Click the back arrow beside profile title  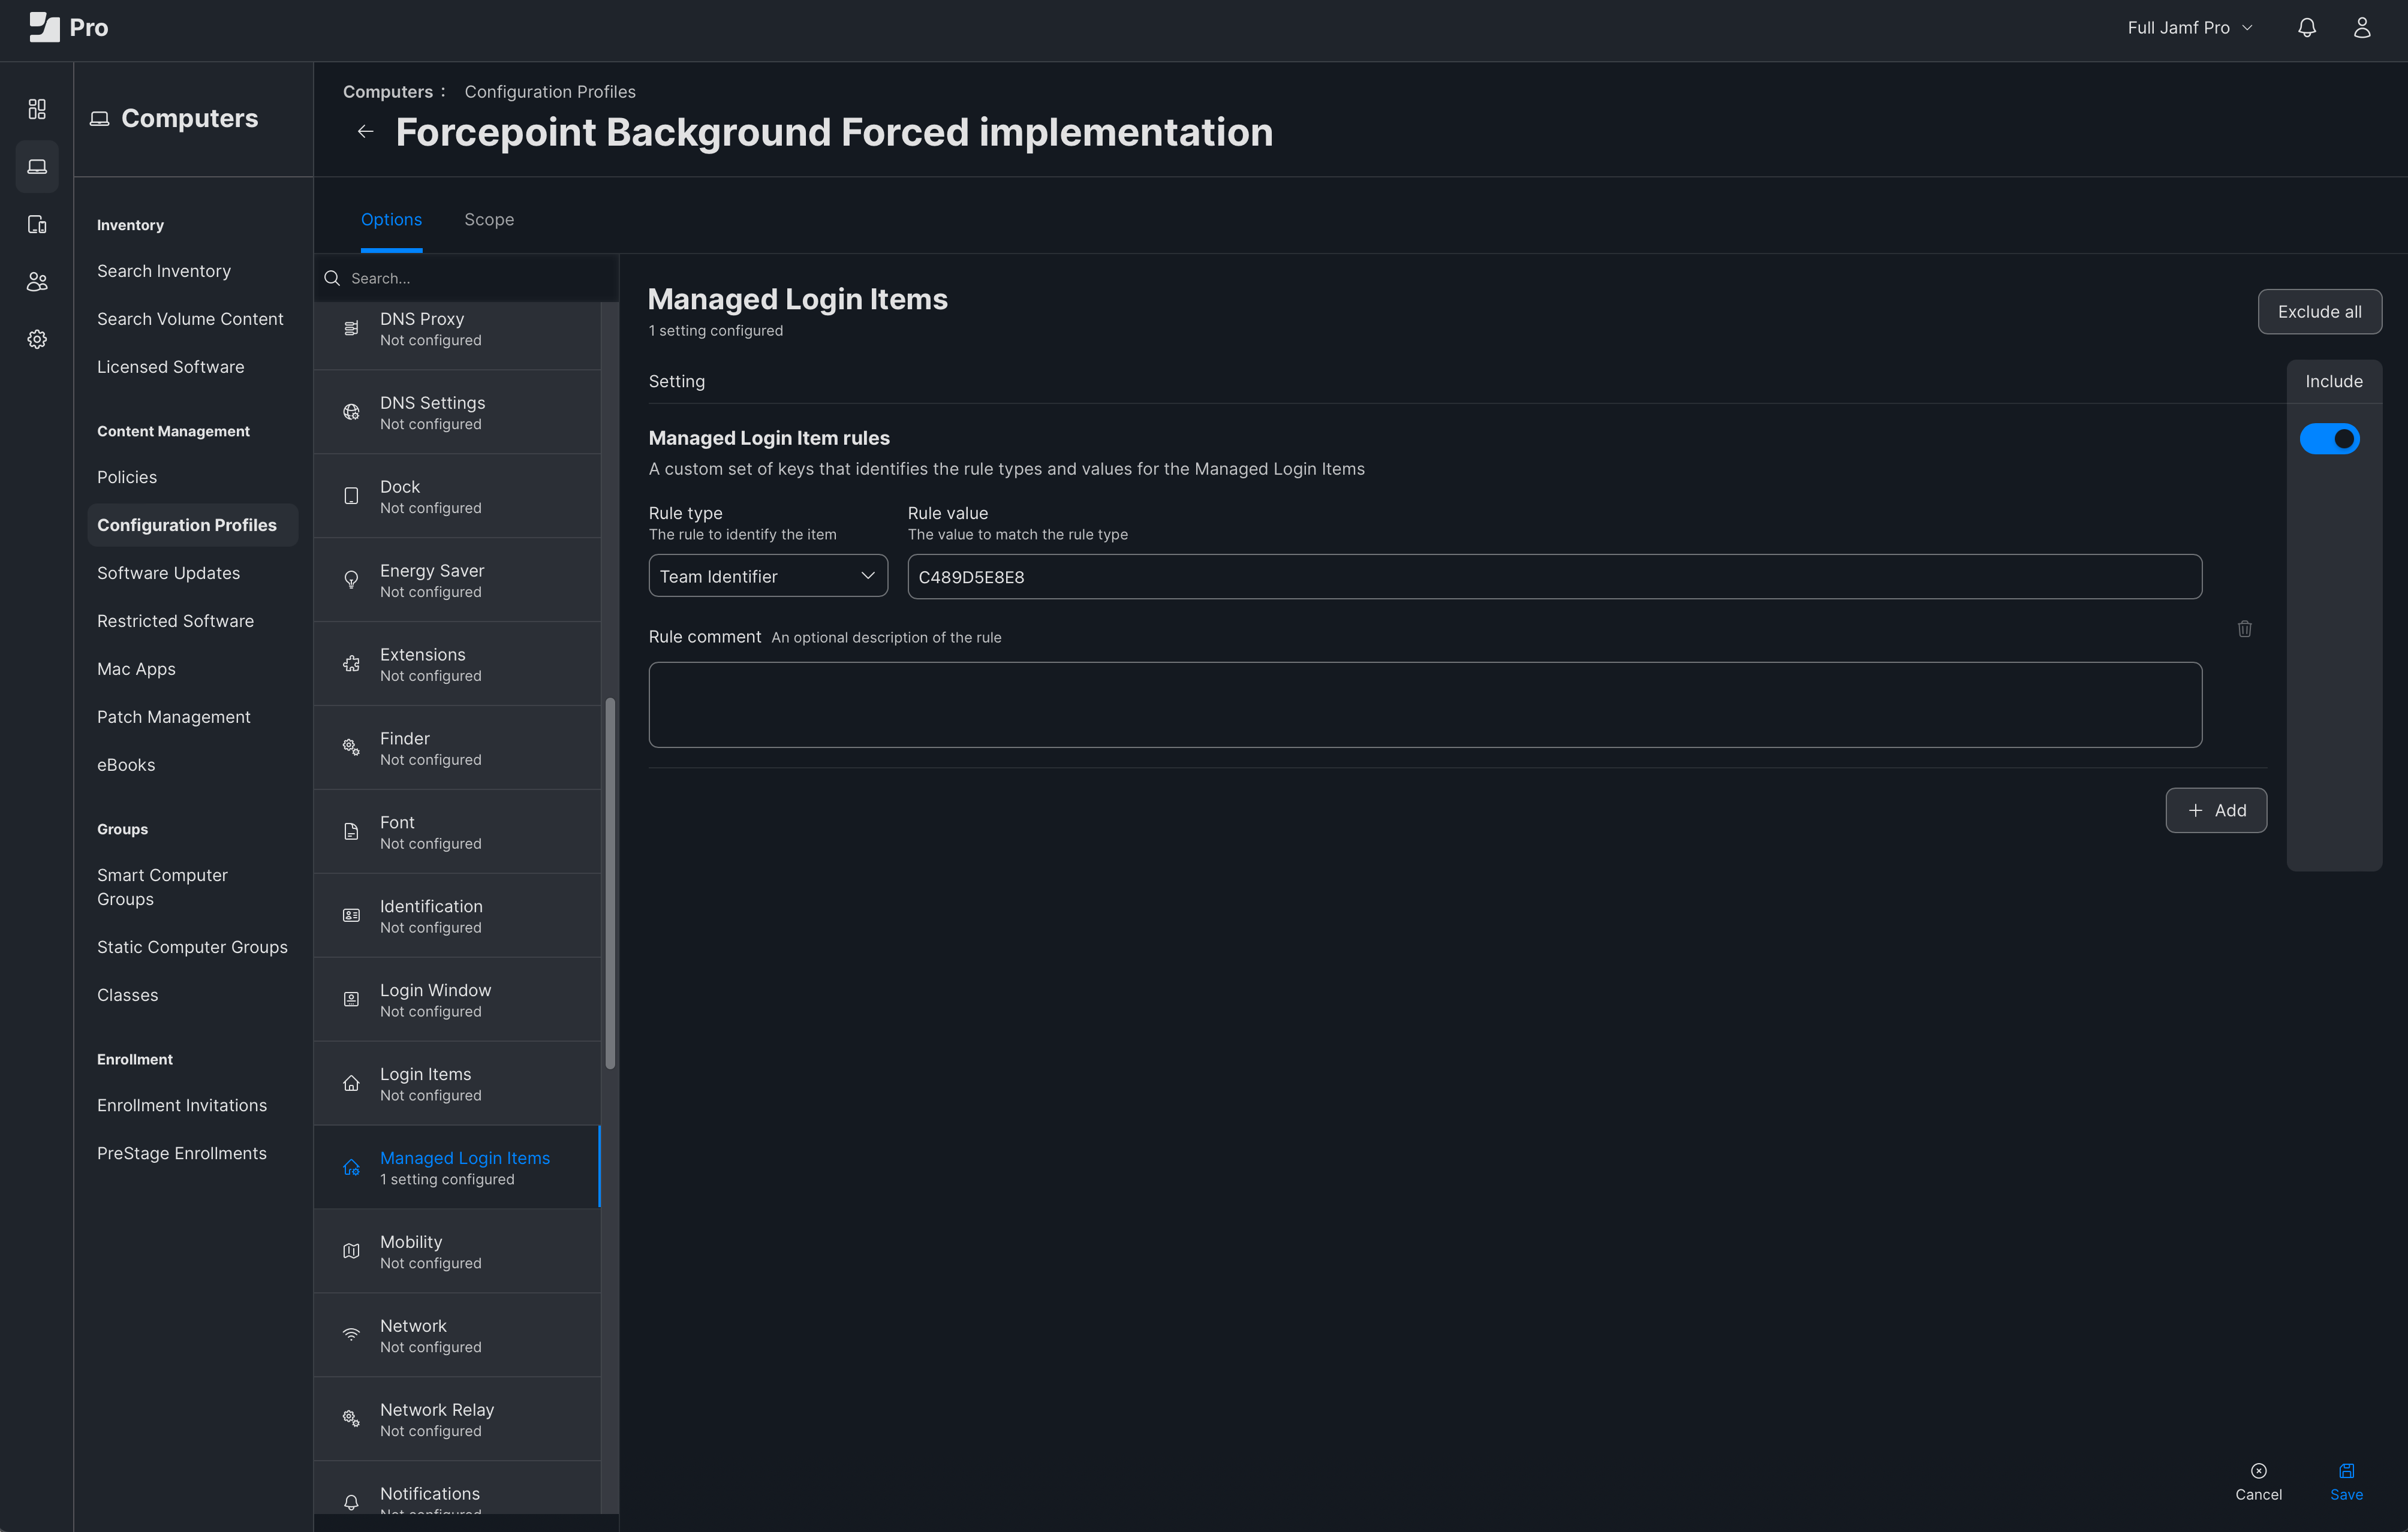(x=366, y=132)
